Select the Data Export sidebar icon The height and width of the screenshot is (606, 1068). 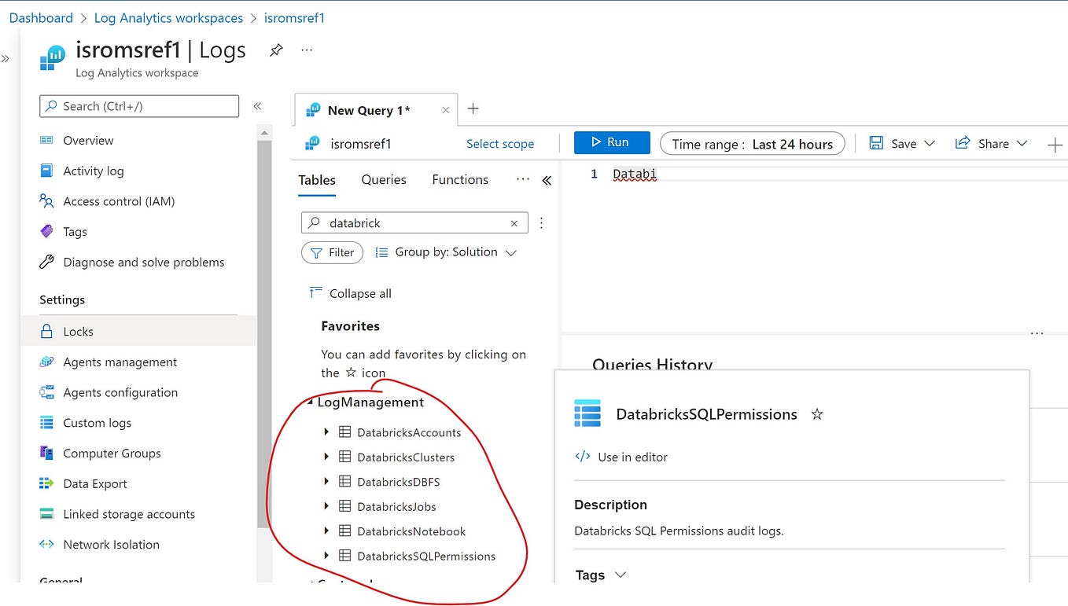tap(45, 483)
